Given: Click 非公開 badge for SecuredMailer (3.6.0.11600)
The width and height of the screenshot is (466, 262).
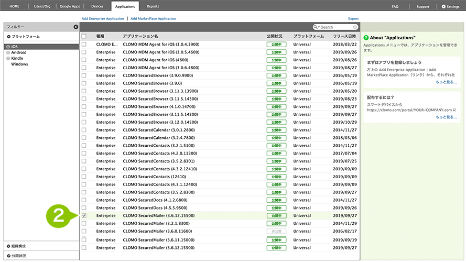Looking at the screenshot, I should tap(276, 231).
